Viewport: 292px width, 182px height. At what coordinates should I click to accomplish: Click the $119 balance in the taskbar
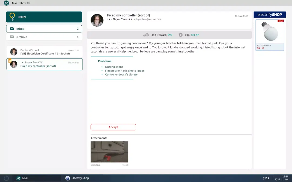coord(266,178)
